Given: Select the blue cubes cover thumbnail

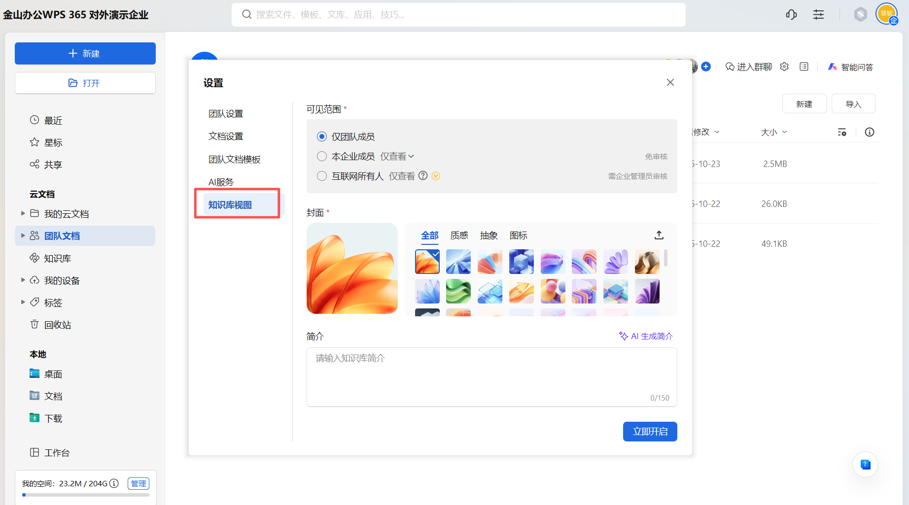Looking at the screenshot, I should click(522, 262).
